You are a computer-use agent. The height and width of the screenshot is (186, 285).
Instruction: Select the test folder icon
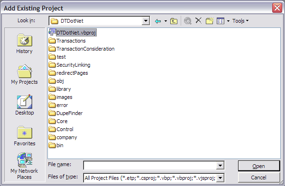point(52,57)
